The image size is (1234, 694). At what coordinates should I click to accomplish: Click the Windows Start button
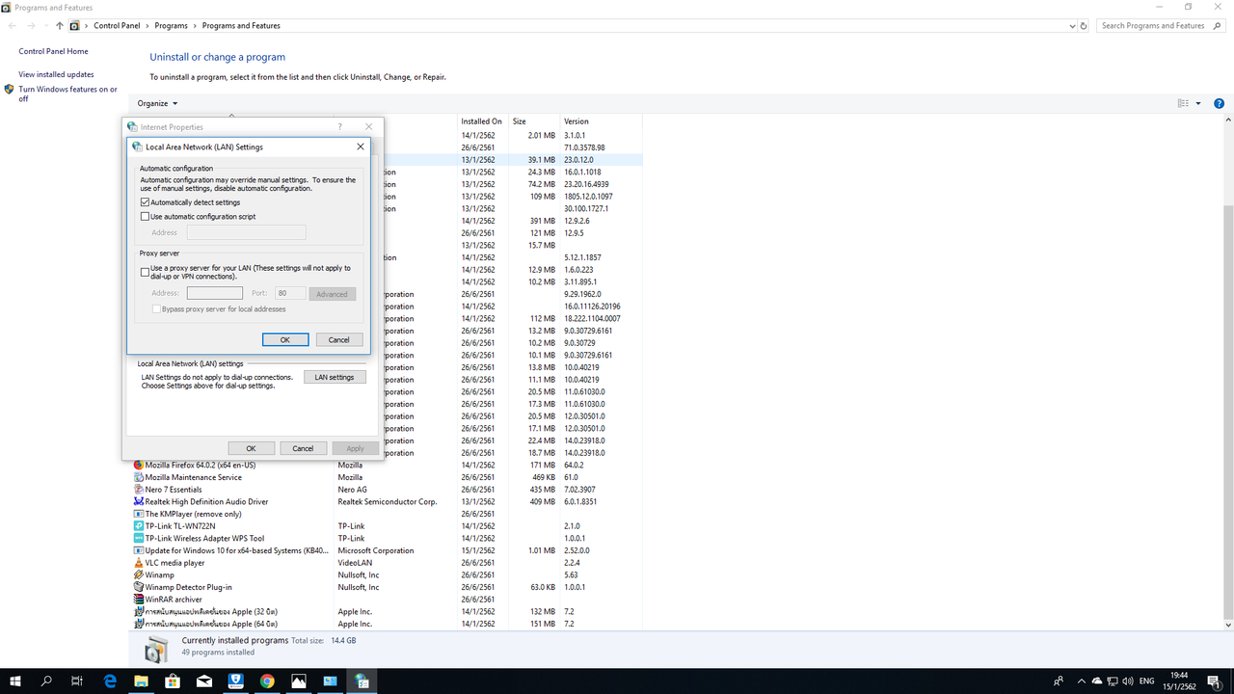[15, 681]
